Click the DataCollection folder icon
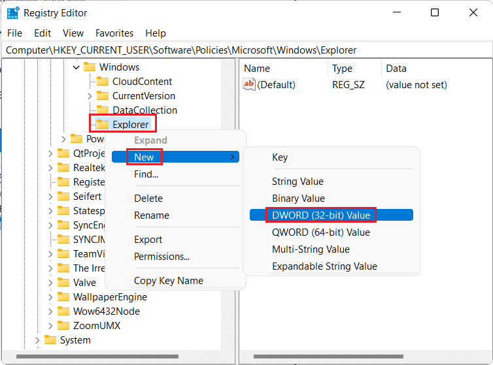Image resolution: width=493 pixels, height=365 pixels. click(x=103, y=110)
